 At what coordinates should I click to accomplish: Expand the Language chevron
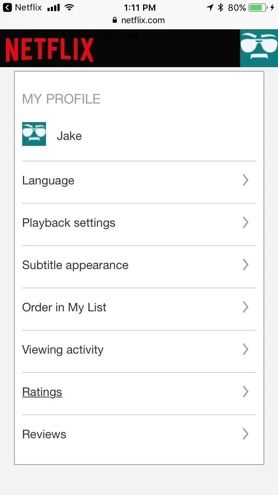pos(245,180)
